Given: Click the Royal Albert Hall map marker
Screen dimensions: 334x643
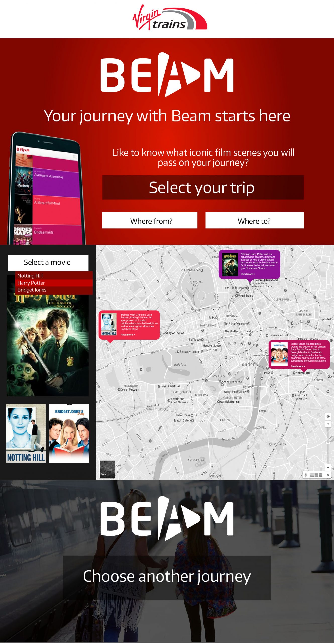Looking at the screenshot, I should pos(159,386).
